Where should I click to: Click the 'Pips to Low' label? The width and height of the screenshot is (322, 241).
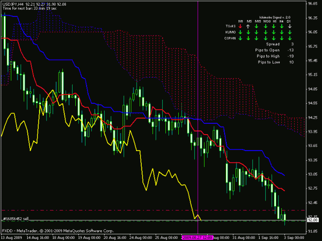click(269, 62)
